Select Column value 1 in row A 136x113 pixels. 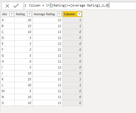(x=72, y=20)
